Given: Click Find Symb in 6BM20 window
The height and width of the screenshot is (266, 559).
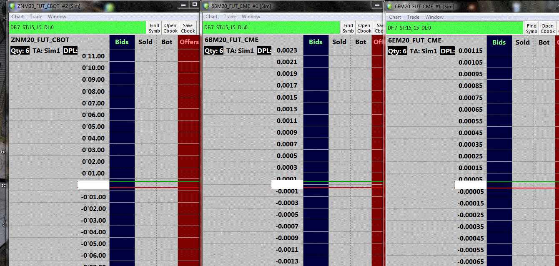Looking at the screenshot, I should click(x=348, y=28).
